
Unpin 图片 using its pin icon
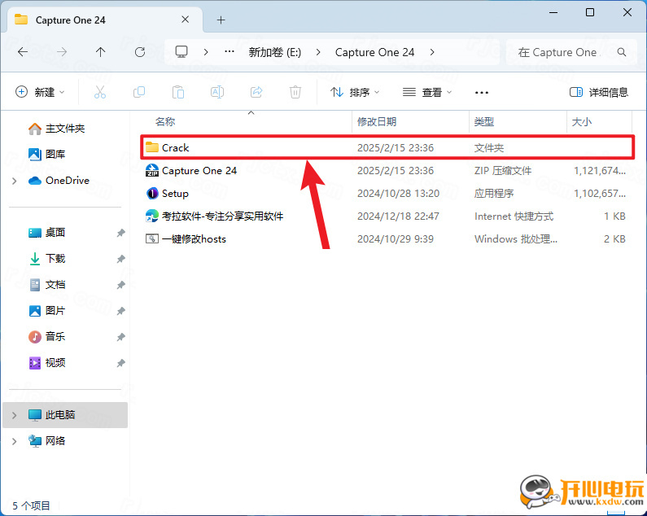[x=120, y=311]
